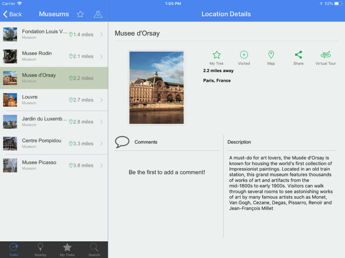Tap the 2.1 miles distance pin
Viewport: 345px width, 258px height.
(x=71, y=56)
